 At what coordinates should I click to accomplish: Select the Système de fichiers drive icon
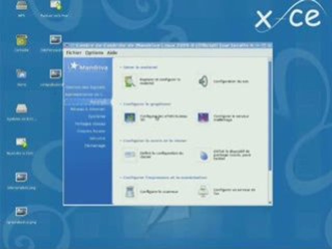click(21, 109)
